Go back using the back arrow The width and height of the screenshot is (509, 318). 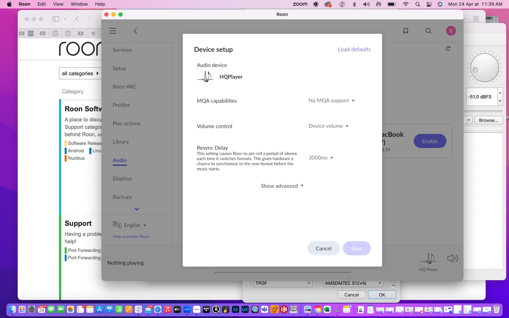click(x=135, y=31)
